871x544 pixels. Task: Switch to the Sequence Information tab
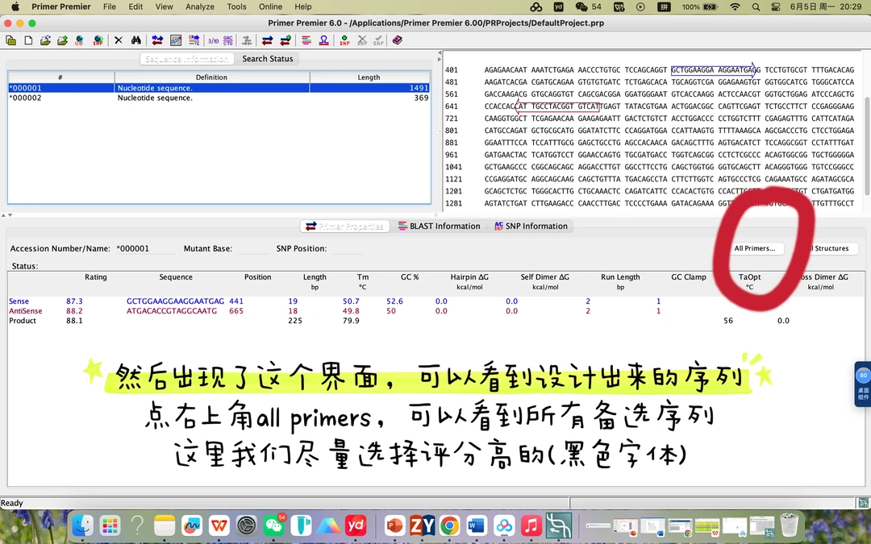click(186, 59)
